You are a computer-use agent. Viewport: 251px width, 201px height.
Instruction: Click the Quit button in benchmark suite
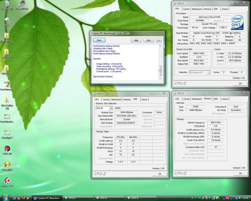[148, 40]
